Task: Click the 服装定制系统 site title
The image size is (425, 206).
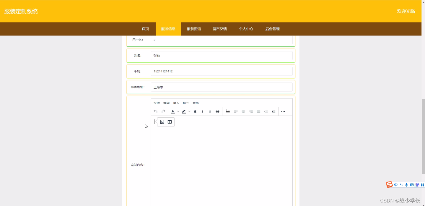Action: tap(21, 12)
